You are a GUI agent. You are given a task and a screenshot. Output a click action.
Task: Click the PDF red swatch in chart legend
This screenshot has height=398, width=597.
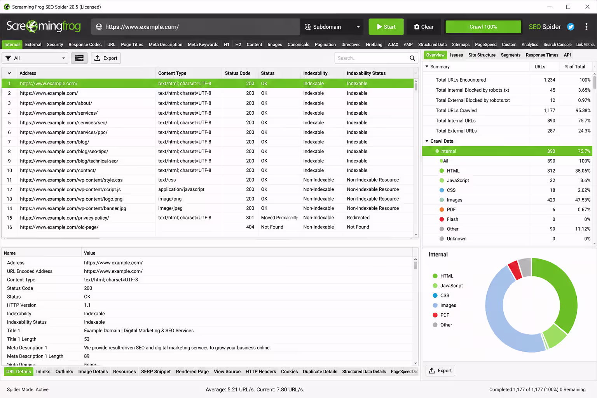click(x=435, y=315)
